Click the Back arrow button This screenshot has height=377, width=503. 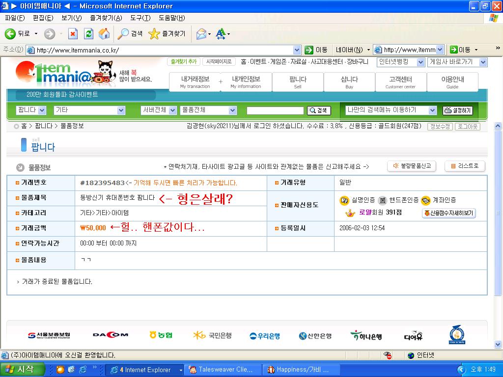click(x=10, y=33)
